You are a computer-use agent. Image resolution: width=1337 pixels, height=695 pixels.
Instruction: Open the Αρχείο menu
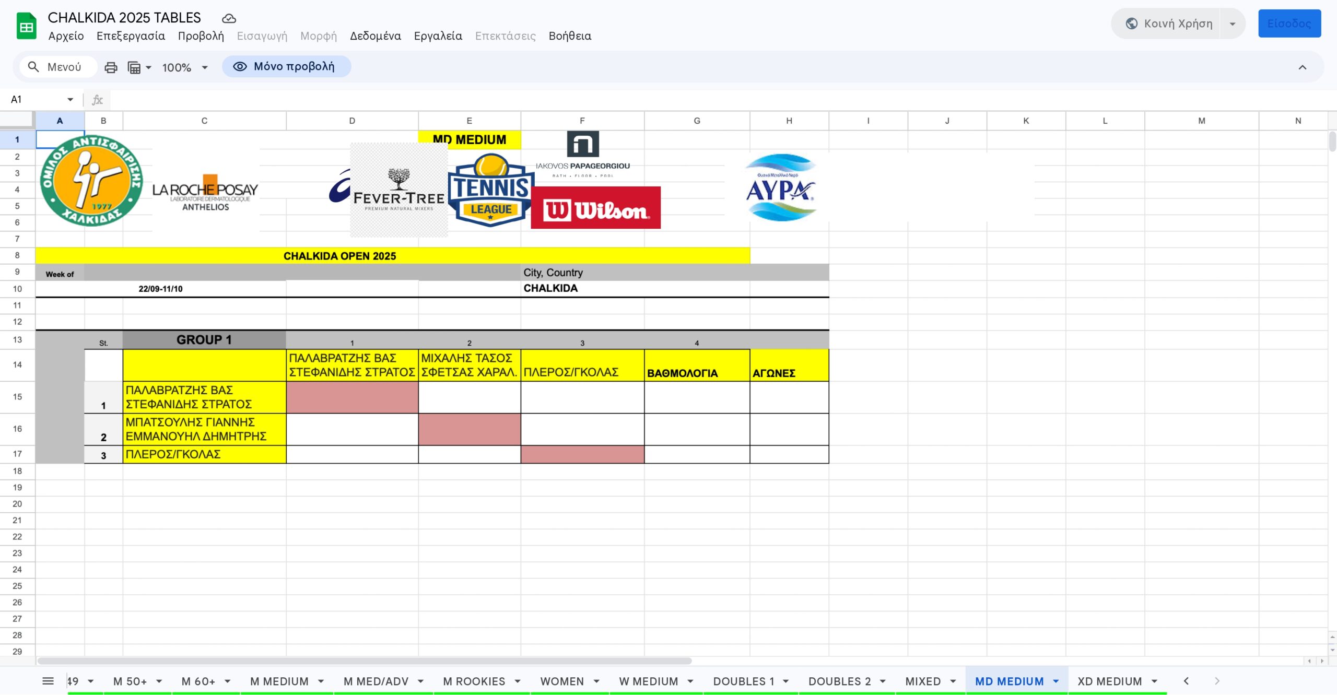(x=66, y=36)
